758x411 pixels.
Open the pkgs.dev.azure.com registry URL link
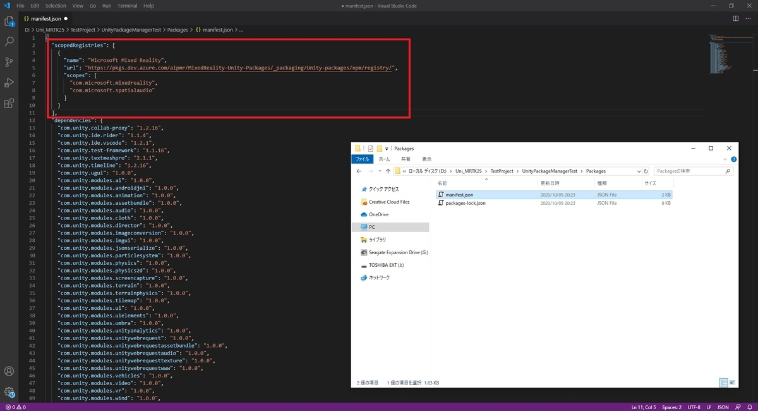click(241, 67)
